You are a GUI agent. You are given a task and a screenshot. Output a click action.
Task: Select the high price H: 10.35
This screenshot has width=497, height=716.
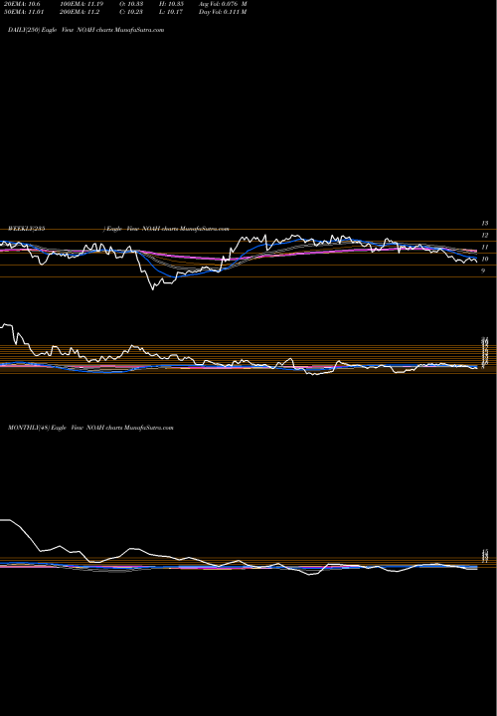(x=171, y=4)
